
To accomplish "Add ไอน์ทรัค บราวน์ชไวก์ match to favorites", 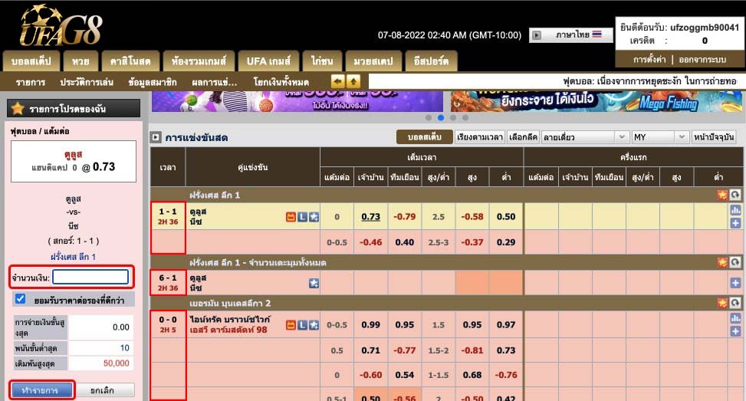I will click(x=314, y=325).
